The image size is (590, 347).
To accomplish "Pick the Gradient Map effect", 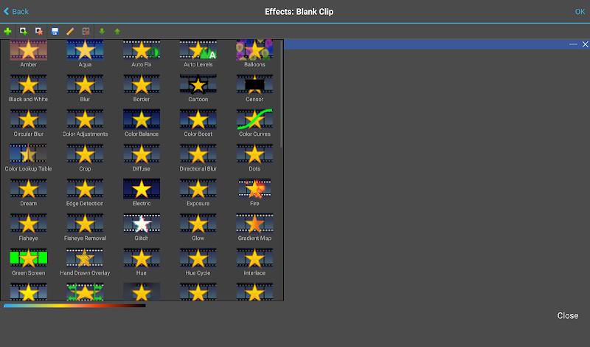I will pyautogui.click(x=254, y=227).
